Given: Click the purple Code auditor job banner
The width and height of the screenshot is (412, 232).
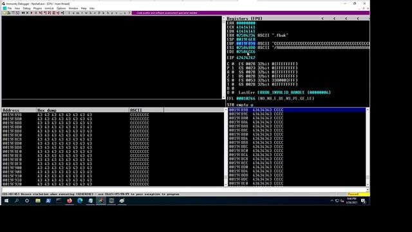Looking at the screenshot, I should 250,13.
